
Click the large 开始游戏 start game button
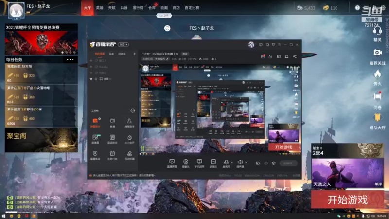(348, 200)
